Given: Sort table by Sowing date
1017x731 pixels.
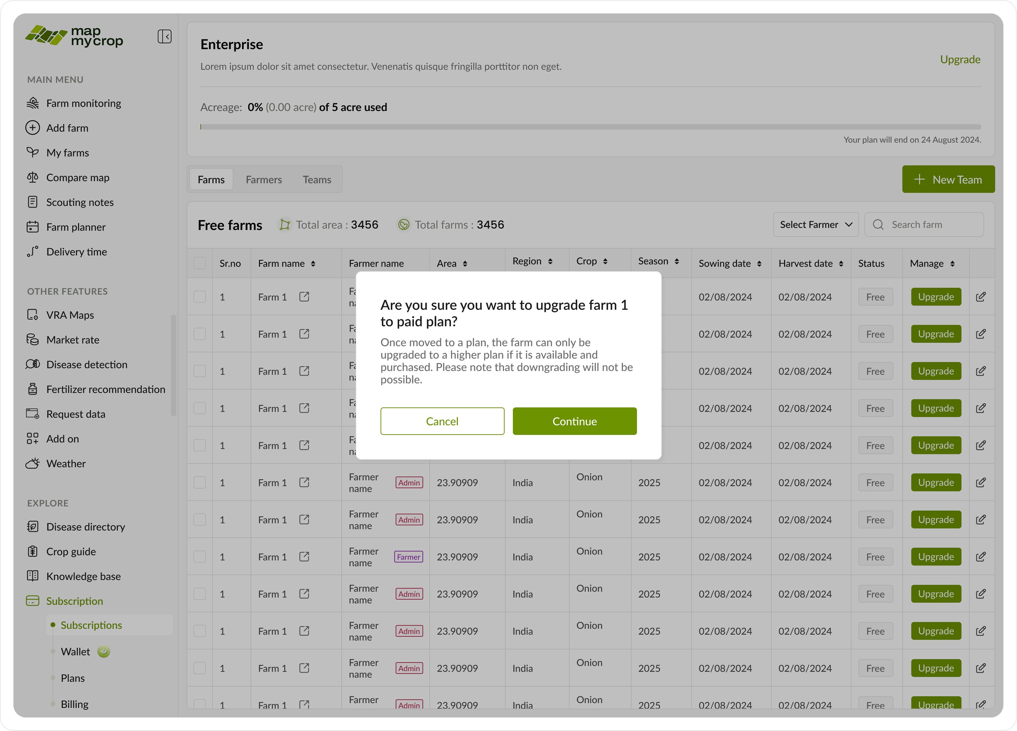Looking at the screenshot, I should (759, 264).
